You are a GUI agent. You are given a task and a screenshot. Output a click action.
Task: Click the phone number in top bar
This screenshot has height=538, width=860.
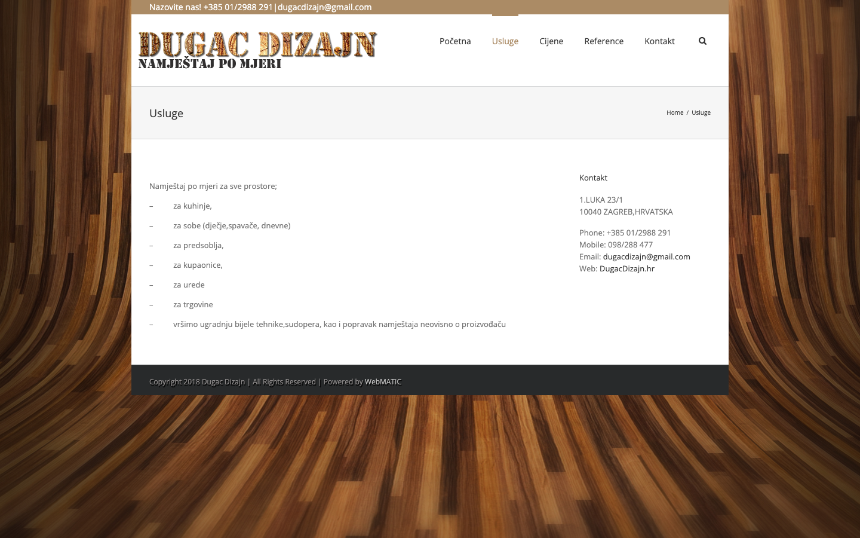[238, 7]
